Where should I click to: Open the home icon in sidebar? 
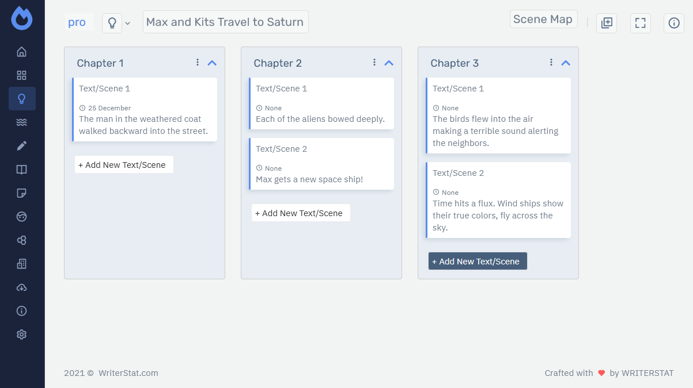coord(22,52)
